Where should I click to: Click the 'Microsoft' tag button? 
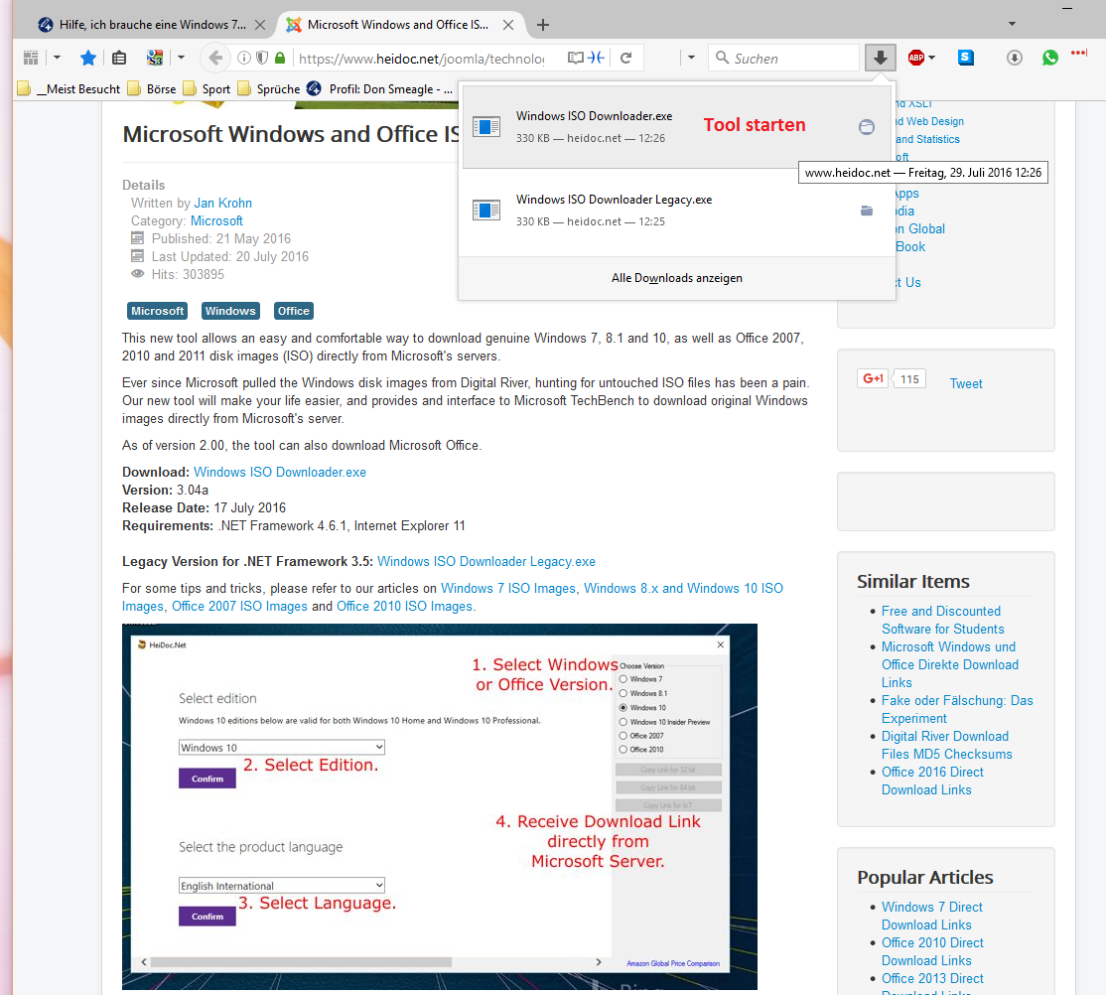157,311
